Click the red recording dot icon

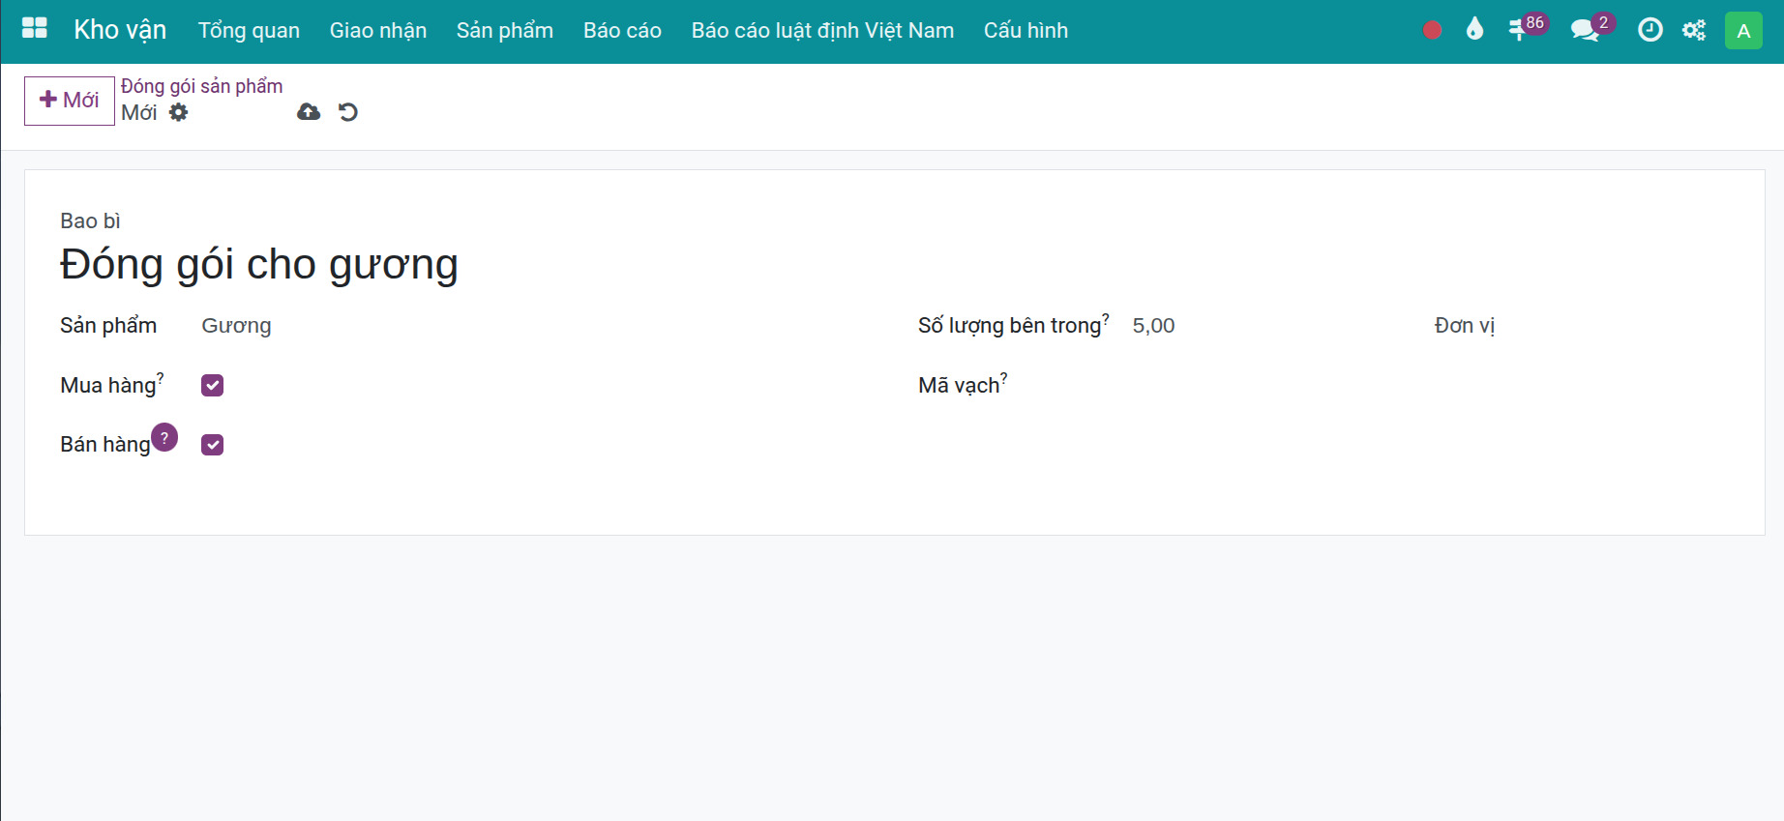pos(1432,31)
